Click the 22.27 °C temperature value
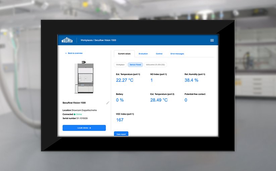276x171 pixels. pyautogui.click(x=125, y=80)
